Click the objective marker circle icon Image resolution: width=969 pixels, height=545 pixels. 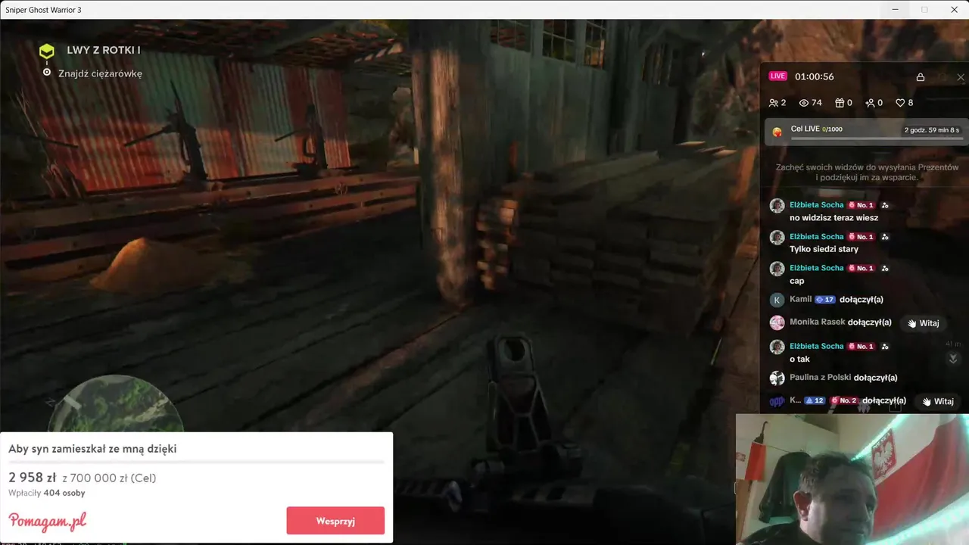tap(47, 73)
